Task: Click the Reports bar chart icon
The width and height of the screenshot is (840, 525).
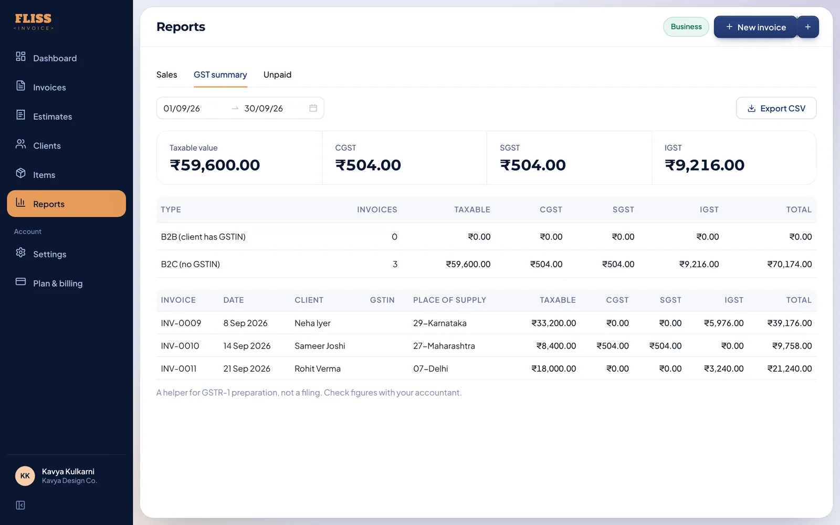Action: [20, 202]
